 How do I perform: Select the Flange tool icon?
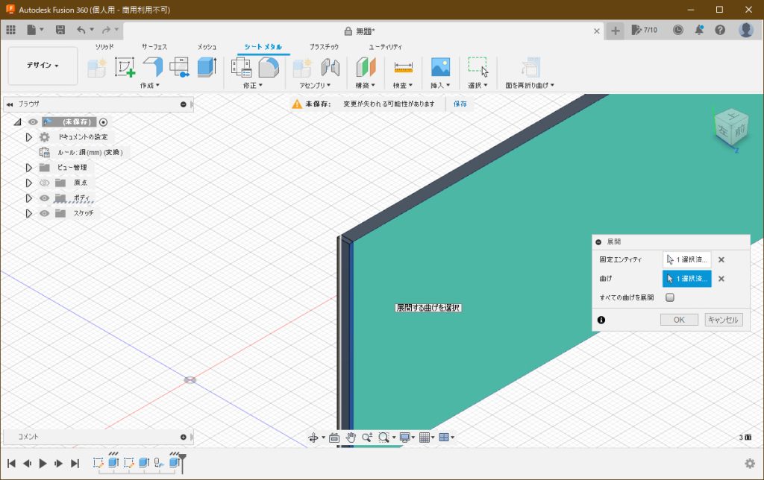tap(152, 67)
